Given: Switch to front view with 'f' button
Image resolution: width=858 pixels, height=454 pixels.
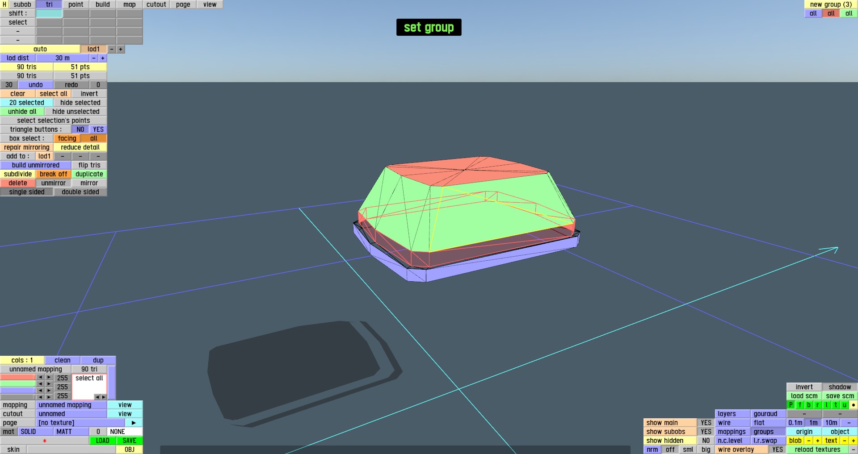Looking at the screenshot, I should (800, 405).
